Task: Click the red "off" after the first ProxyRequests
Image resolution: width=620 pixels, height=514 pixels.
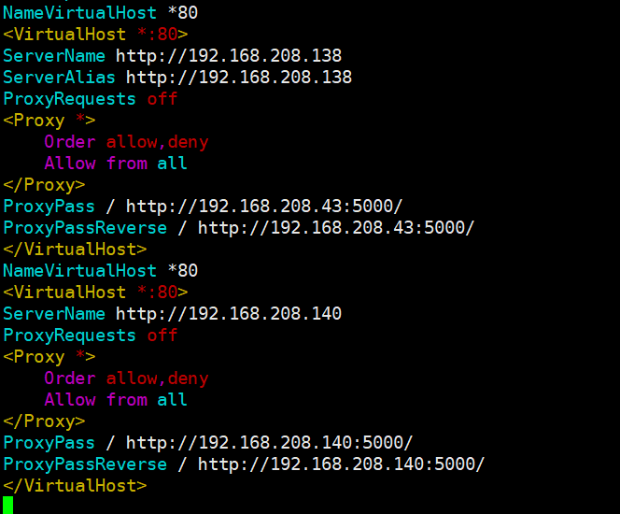Action: tap(162, 99)
